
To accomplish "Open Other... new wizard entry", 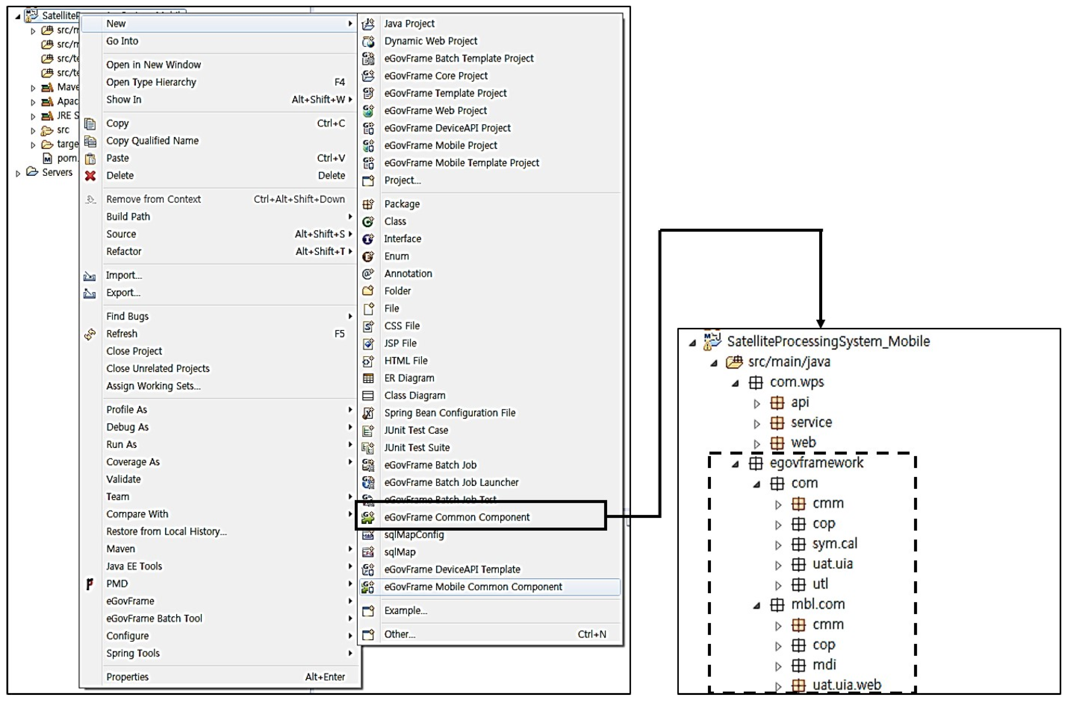I will 399,634.
